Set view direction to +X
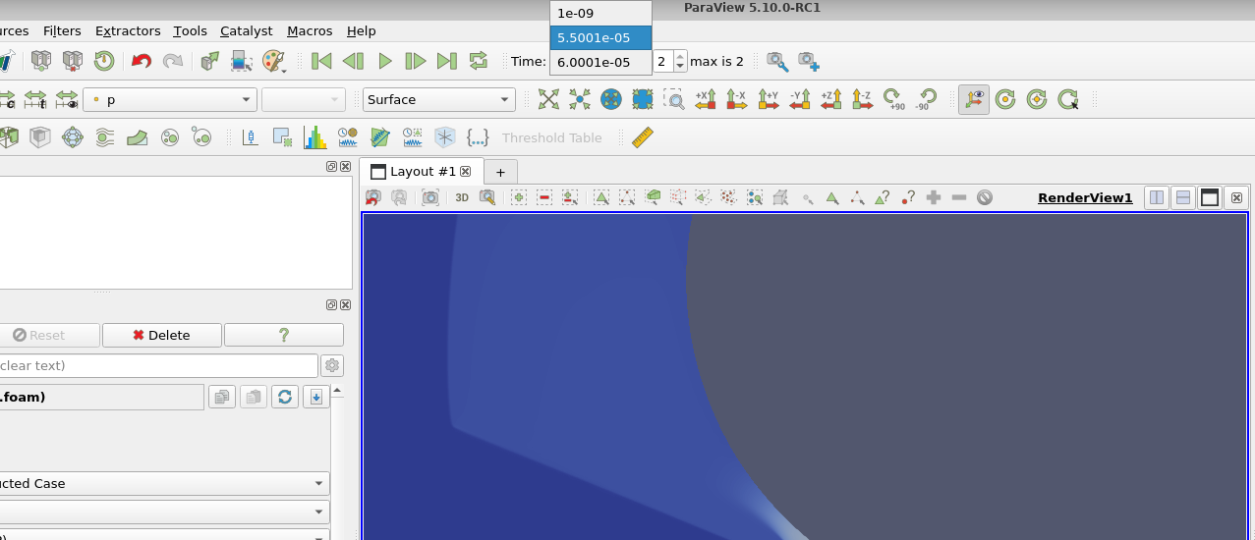1255x540 pixels. (705, 99)
